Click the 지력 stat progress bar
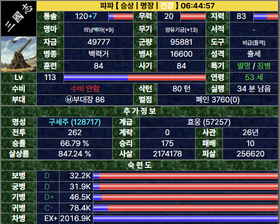Image resolution: width=280 pixels, height=224 pixels. click(x=266, y=16)
